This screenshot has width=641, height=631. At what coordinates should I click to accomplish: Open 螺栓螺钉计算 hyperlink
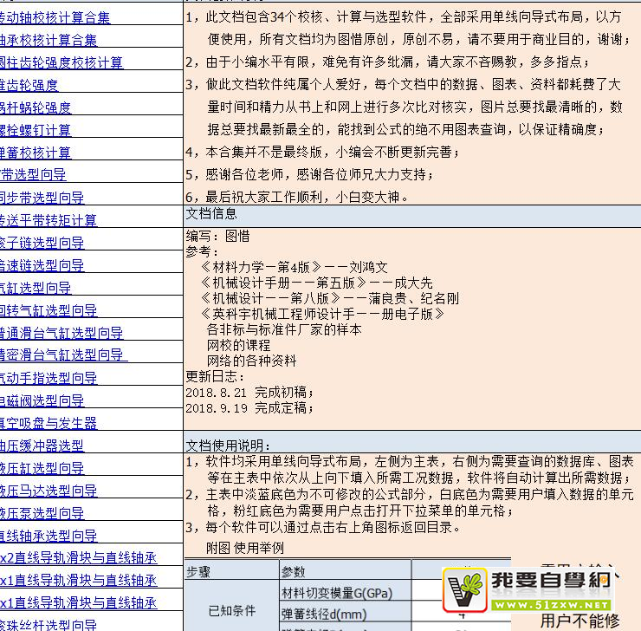point(35,130)
